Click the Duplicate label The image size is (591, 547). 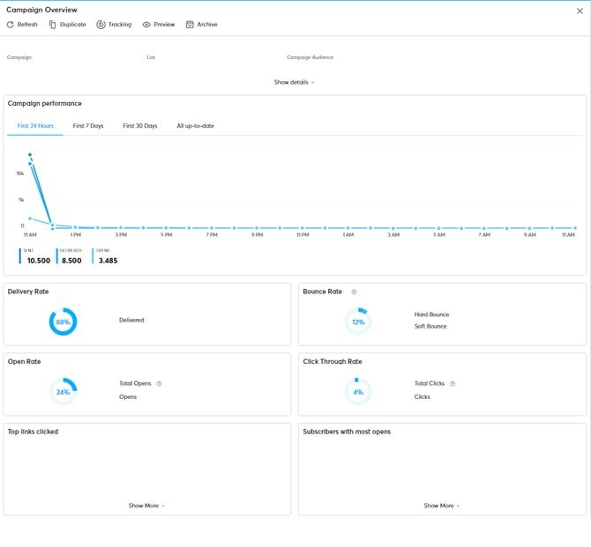coord(72,25)
